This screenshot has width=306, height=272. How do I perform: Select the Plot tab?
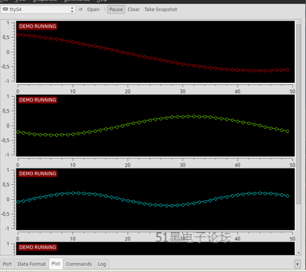[56, 264]
